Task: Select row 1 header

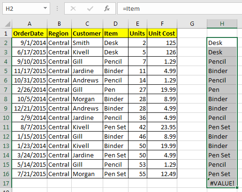Action: pyautogui.click(x=6, y=33)
